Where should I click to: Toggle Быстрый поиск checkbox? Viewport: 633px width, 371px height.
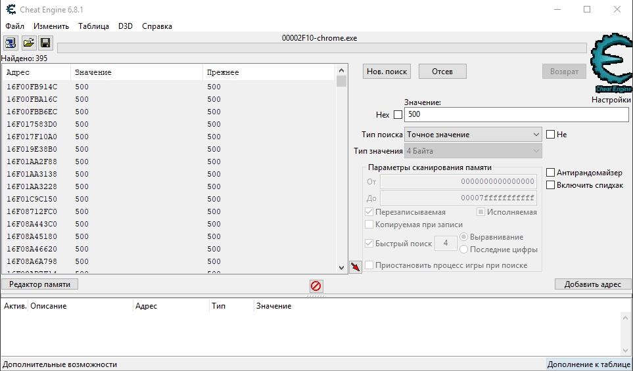369,244
